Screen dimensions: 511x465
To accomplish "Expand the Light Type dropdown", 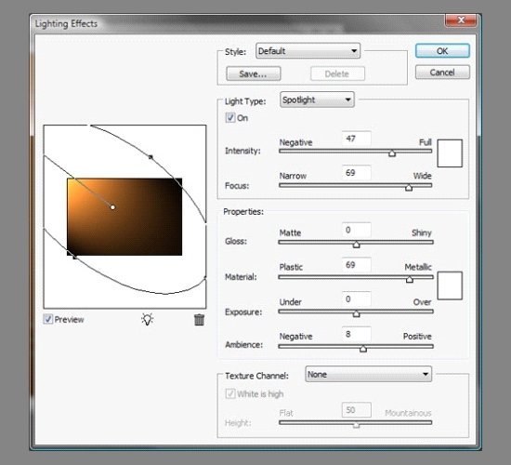I will coord(317,100).
